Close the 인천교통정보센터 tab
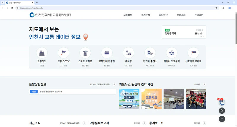Viewport: 237px width, 127px height. (32, 3)
